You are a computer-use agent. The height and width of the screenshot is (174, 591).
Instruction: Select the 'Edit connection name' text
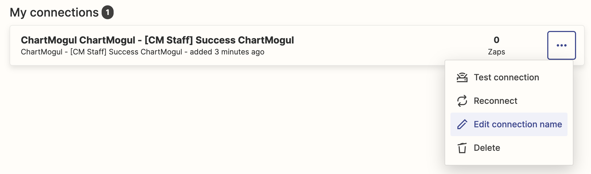pos(518,124)
